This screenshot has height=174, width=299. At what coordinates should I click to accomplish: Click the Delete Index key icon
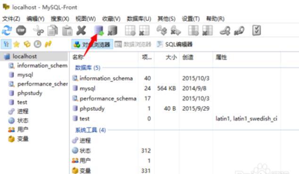point(175,31)
